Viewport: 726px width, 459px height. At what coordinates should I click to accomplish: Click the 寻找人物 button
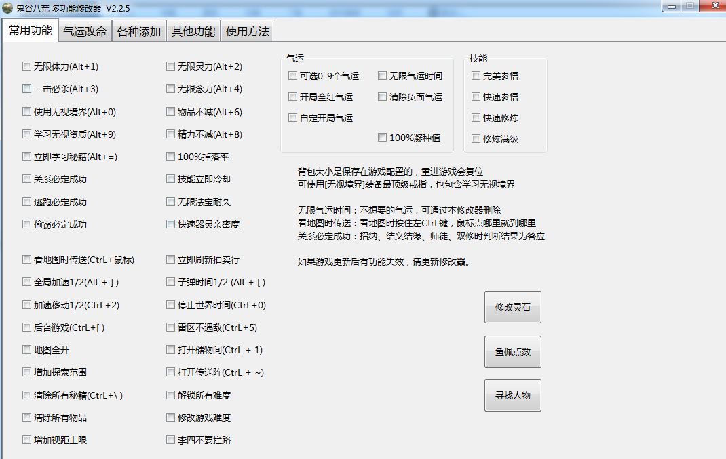[512, 396]
